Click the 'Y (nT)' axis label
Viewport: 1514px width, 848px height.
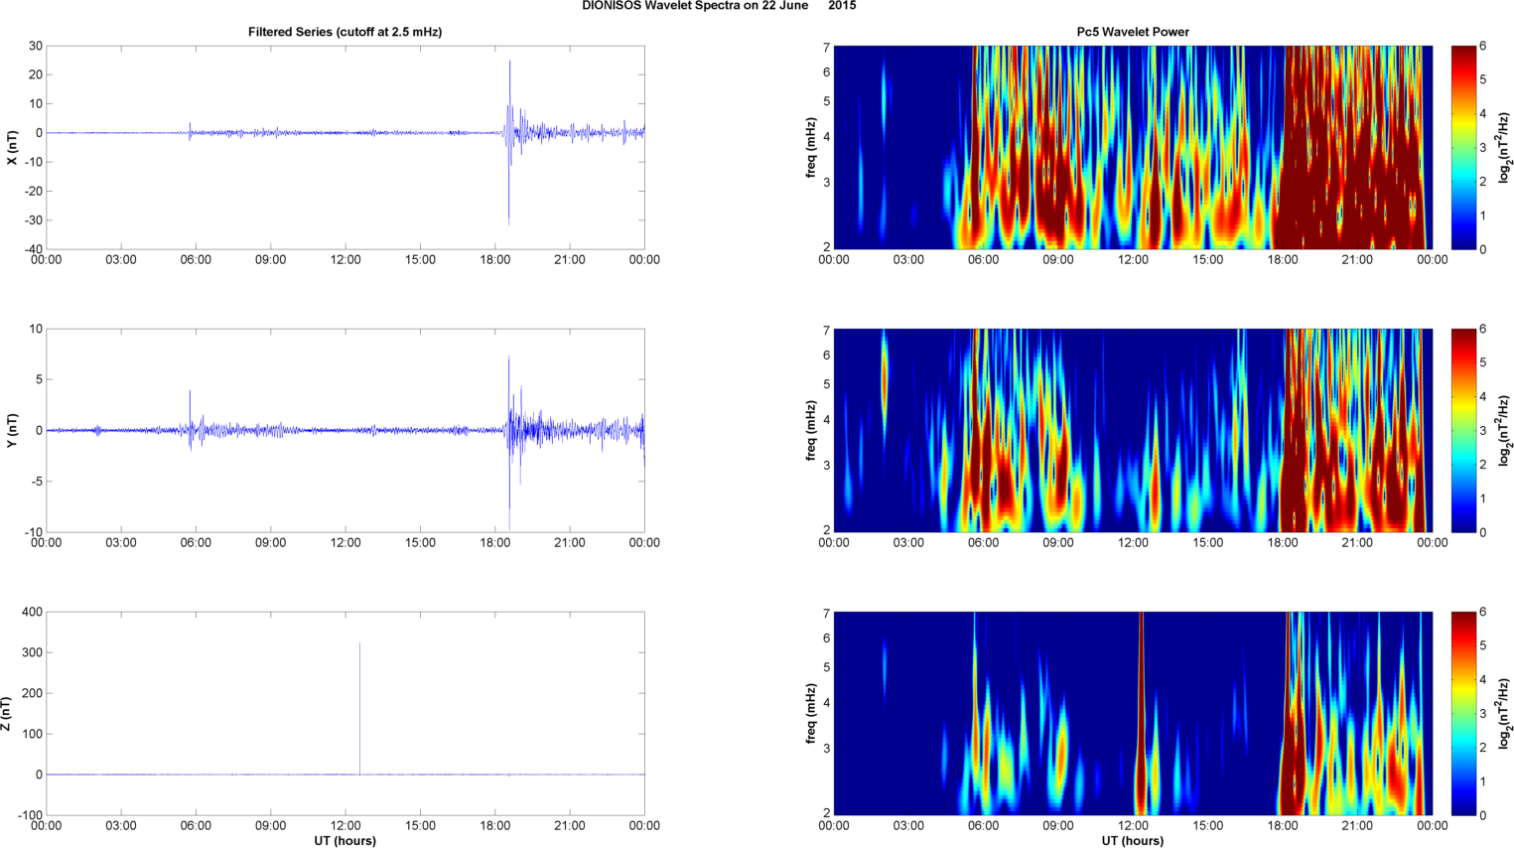[12, 430]
